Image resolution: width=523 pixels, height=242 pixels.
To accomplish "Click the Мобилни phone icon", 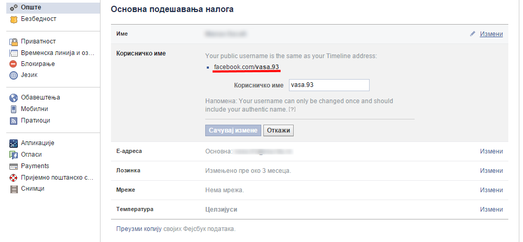I will point(14,109).
